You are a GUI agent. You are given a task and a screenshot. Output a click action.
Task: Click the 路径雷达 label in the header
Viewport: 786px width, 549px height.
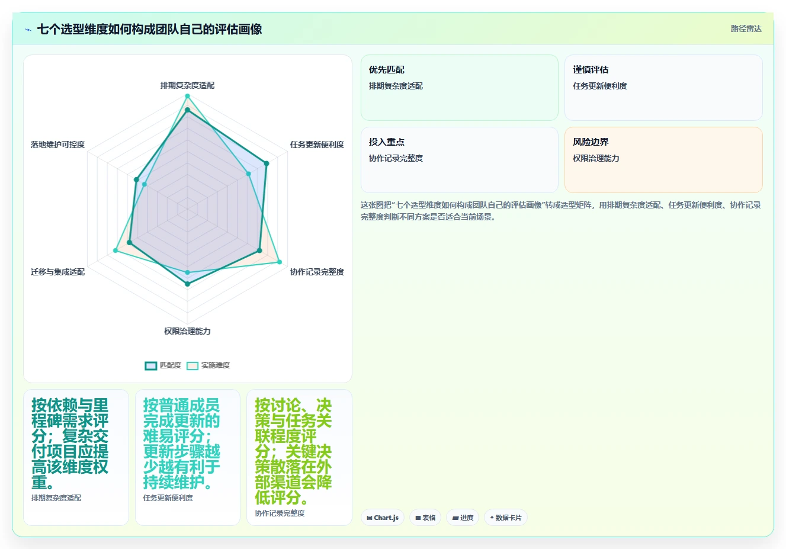coord(746,28)
